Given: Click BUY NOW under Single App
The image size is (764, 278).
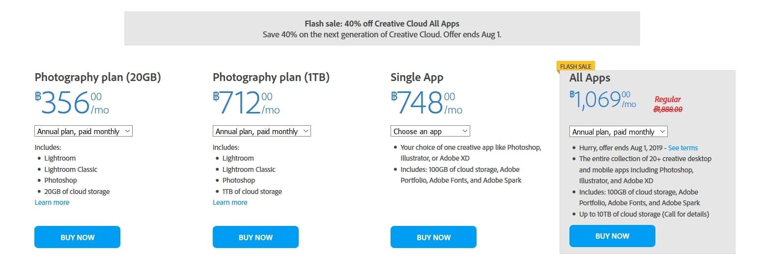Looking at the screenshot, I should (x=433, y=237).
